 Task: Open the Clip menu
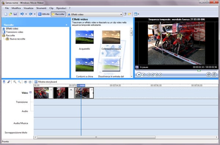click(51, 8)
